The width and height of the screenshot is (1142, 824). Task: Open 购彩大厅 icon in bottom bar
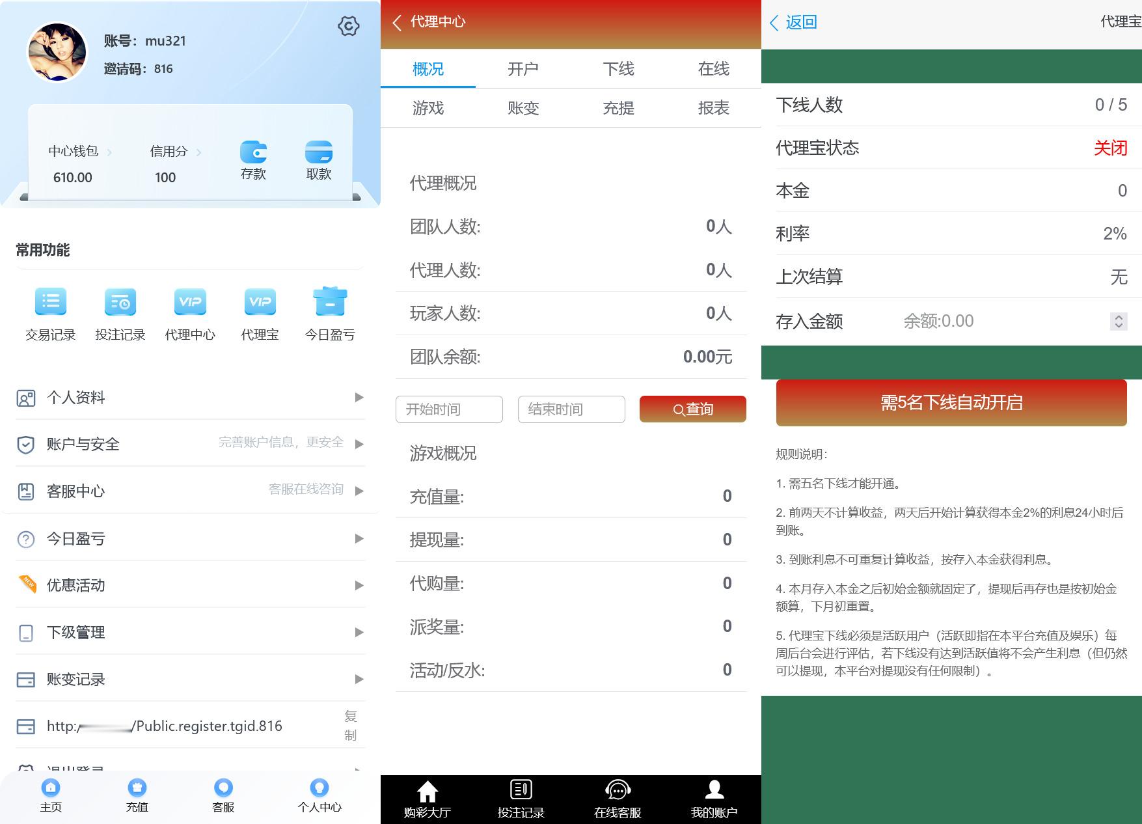[426, 797]
